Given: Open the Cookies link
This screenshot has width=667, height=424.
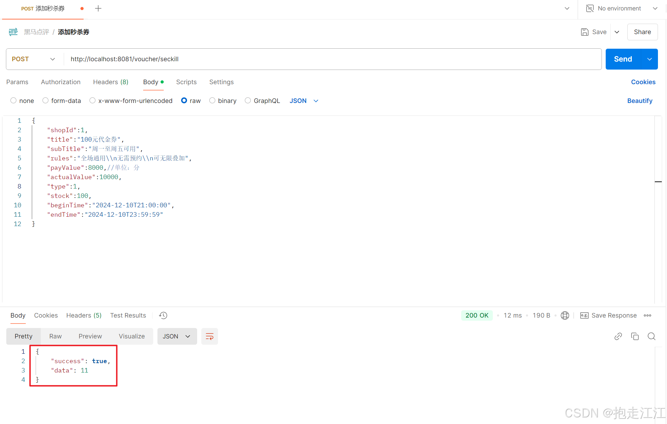Looking at the screenshot, I should [643, 82].
